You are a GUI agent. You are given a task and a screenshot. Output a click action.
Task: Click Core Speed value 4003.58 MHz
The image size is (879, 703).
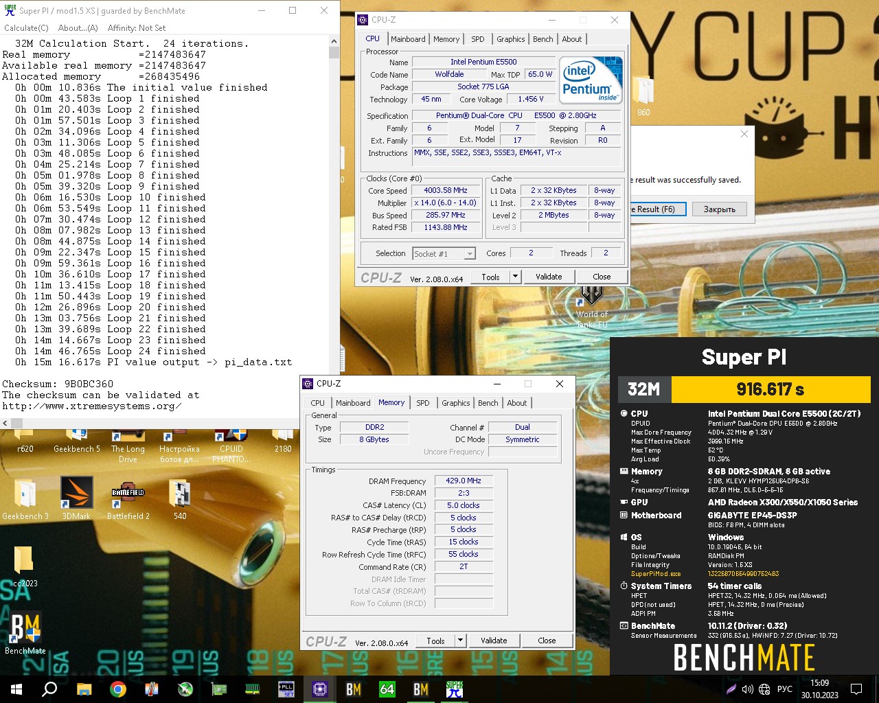(x=445, y=191)
